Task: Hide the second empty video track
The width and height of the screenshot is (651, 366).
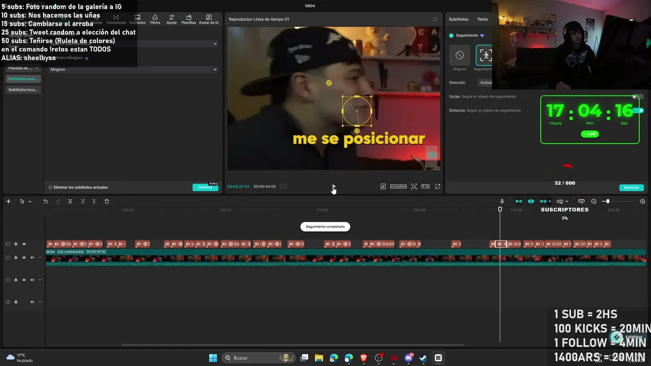Action: pyautogui.click(x=24, y=280)
